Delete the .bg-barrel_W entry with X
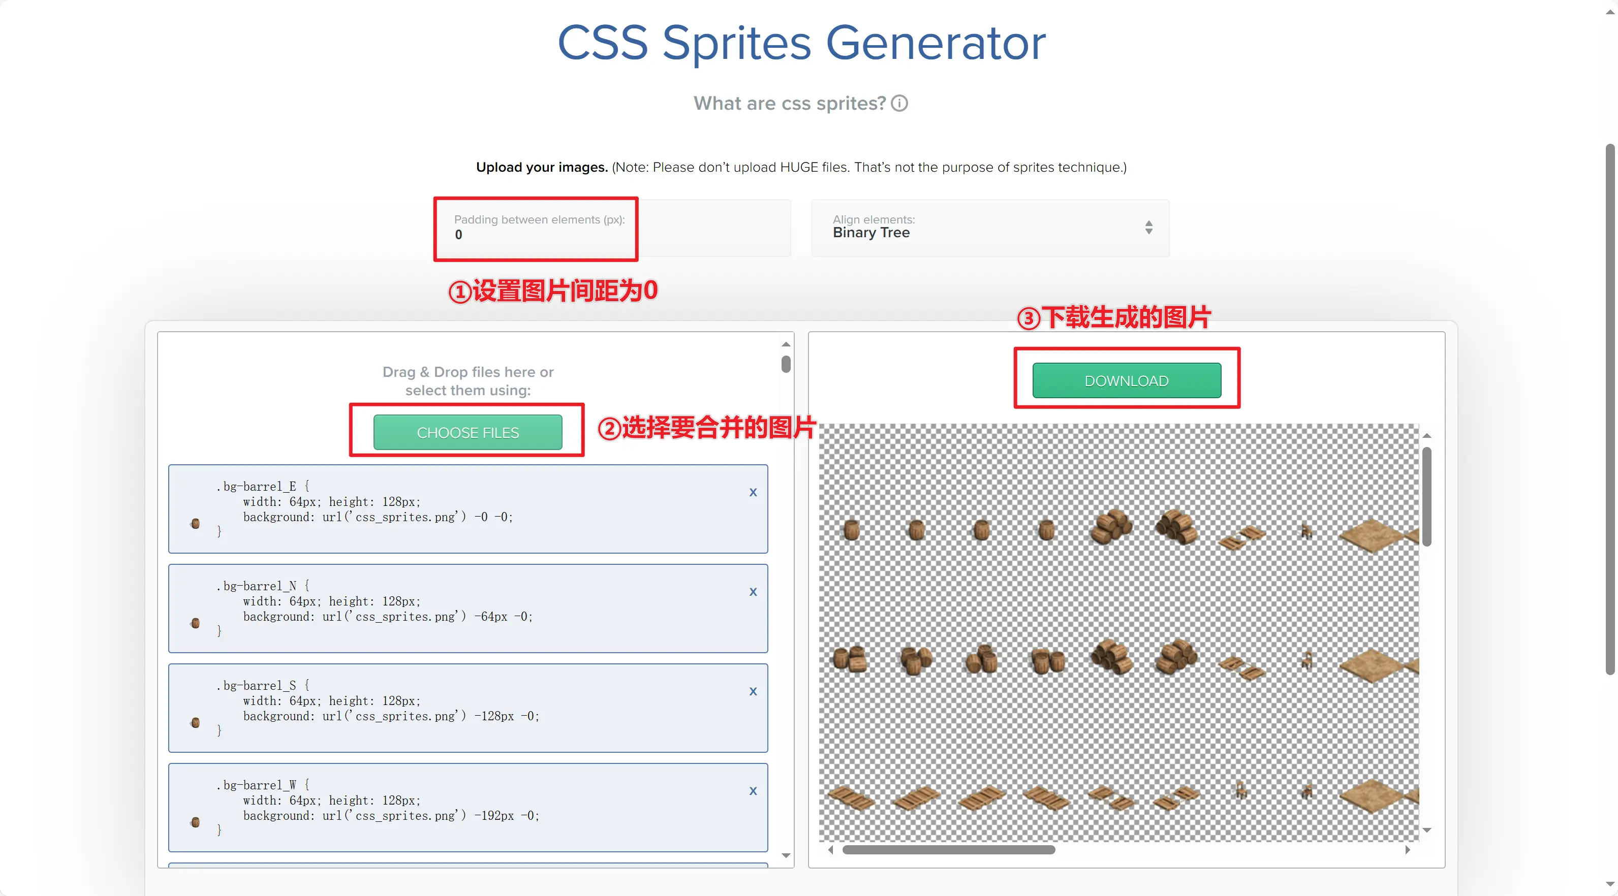 (x=753, y=791)
